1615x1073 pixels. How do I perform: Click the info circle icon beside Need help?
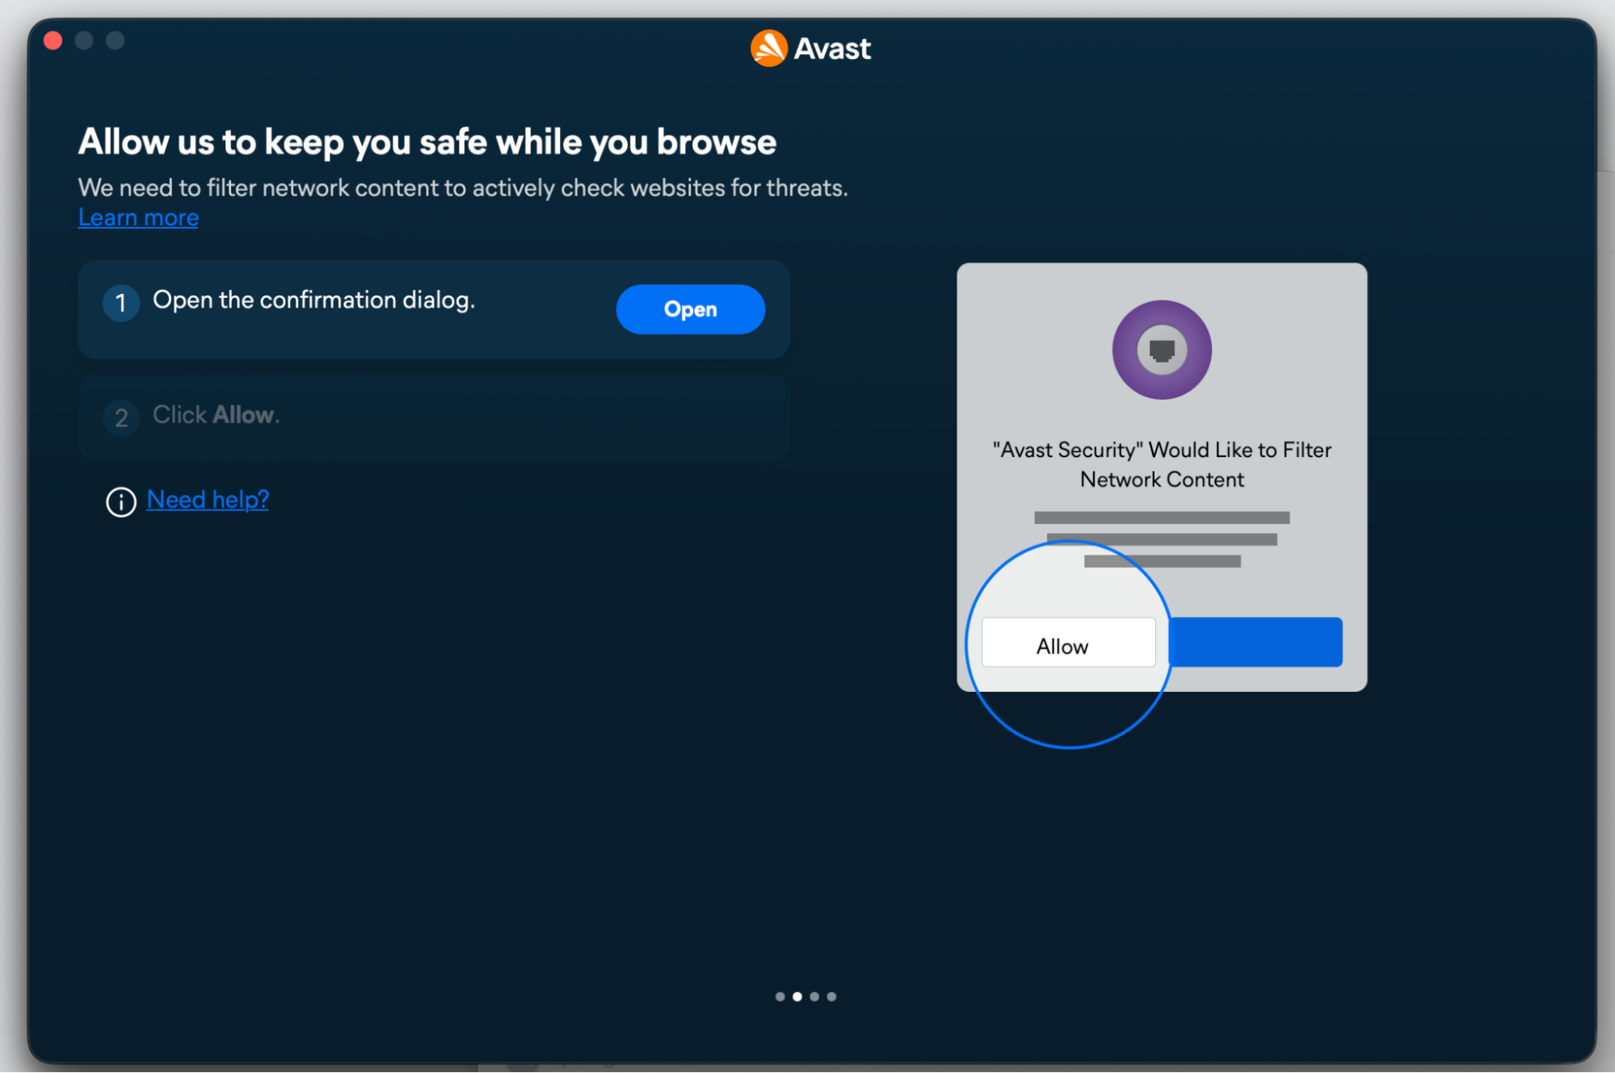(x=121, y=502)
